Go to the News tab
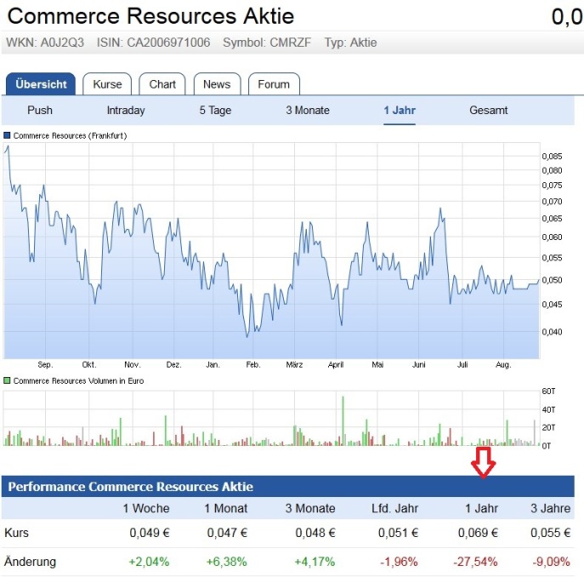This screenshot has width=584, height=577. (x=217, y=84)
